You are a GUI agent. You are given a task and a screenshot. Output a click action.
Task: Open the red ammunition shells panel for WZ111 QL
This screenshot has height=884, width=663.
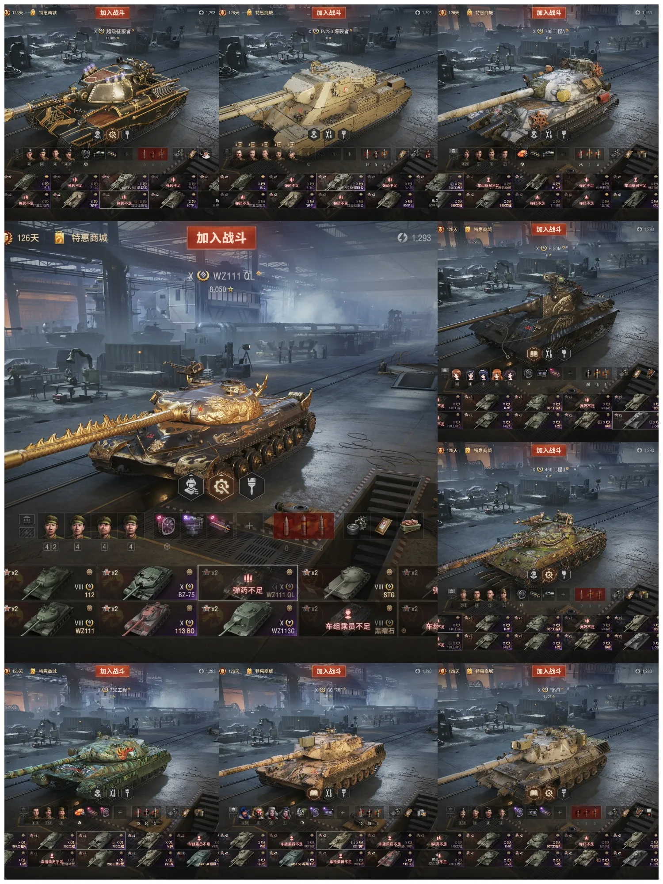pyautogui.click(x=304, y=526)
